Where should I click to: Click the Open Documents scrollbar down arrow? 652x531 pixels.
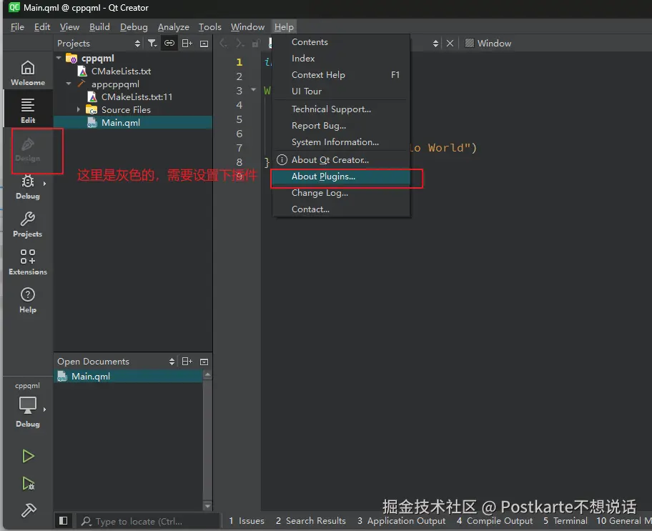pyautogui.click(x=207, y=506)
